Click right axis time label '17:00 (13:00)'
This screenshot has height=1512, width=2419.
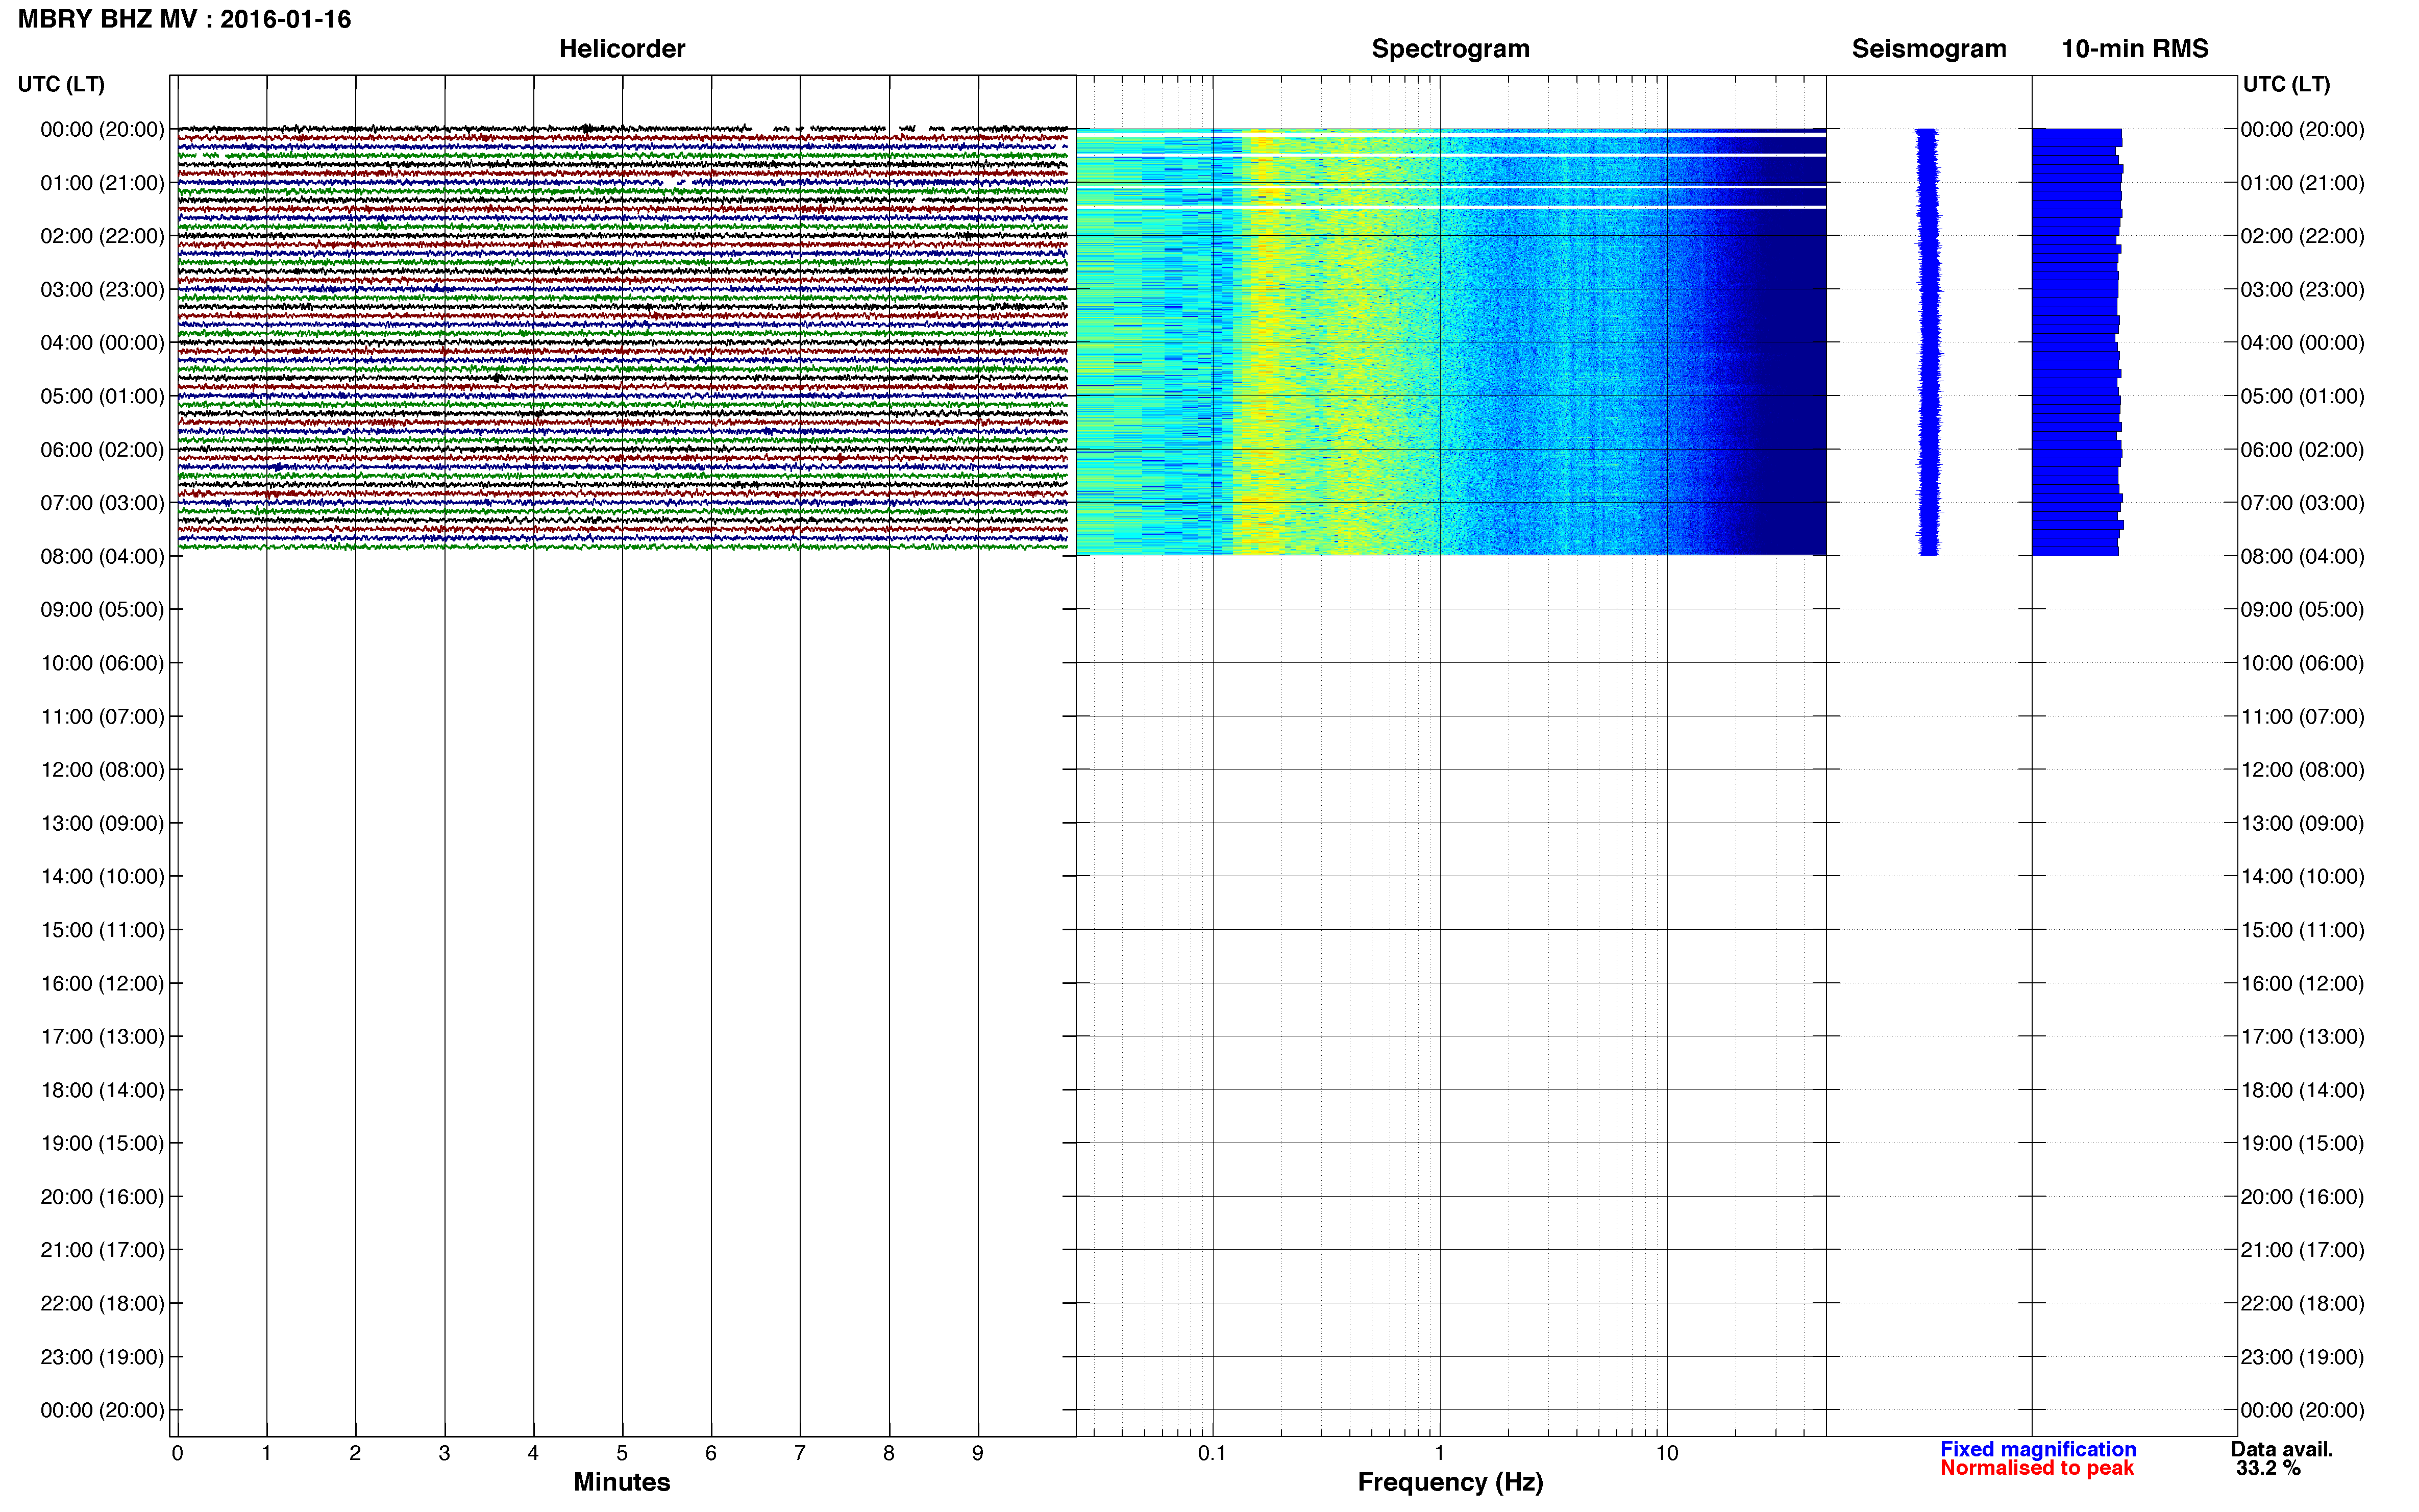pos(2302,1037)
